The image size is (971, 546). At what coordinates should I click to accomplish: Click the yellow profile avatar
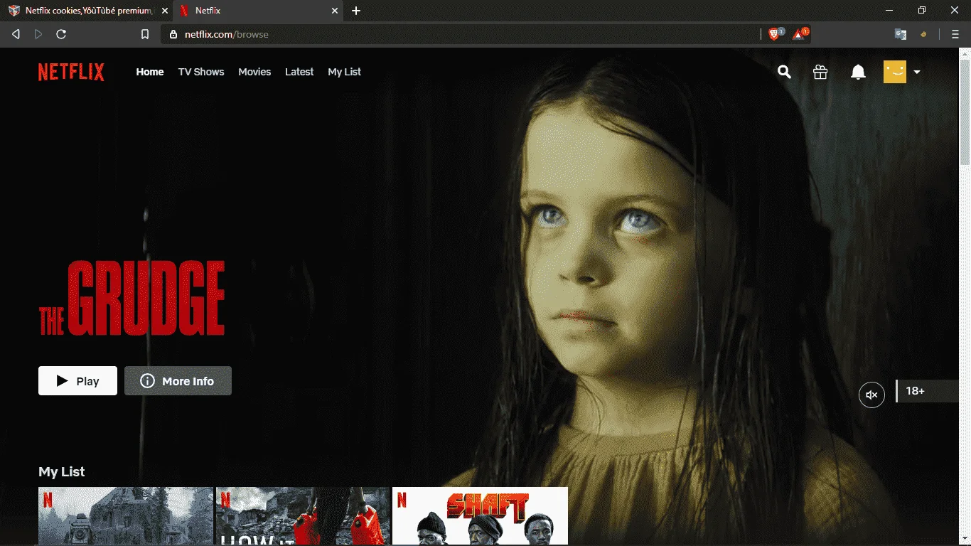(x=895, y=72)
